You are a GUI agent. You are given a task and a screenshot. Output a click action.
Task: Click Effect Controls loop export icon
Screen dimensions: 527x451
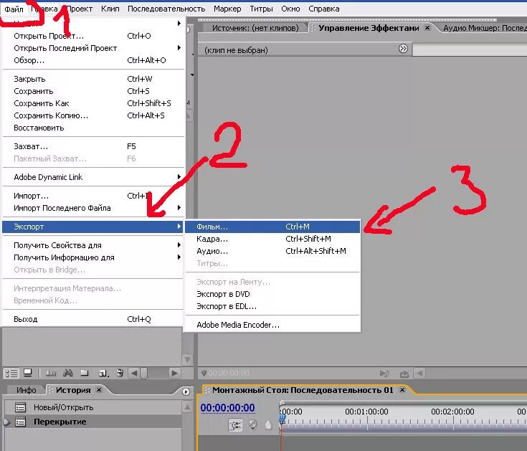click(404, 374)
